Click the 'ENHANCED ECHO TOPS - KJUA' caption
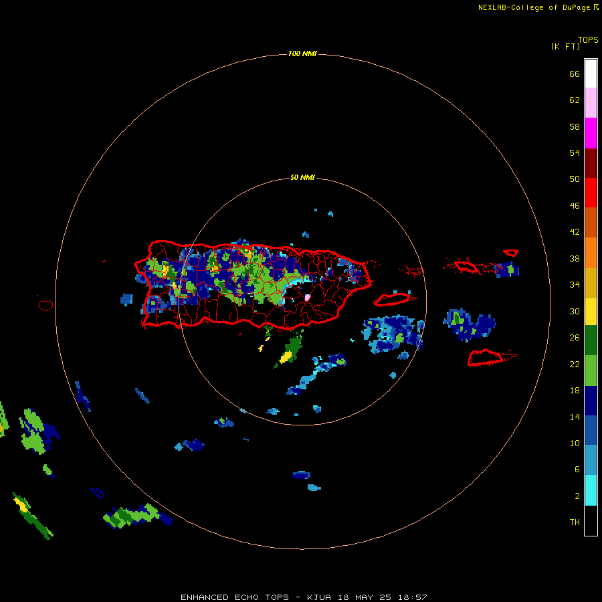602x602 pixels. coord(256,597)
